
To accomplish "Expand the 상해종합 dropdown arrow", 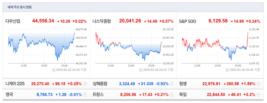I will click(172, 84).
